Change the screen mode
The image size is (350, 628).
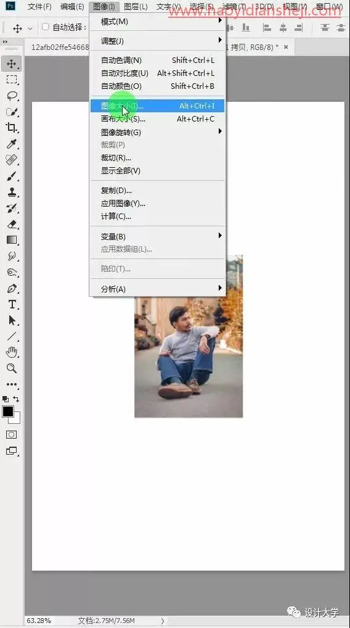click(11, 450)
